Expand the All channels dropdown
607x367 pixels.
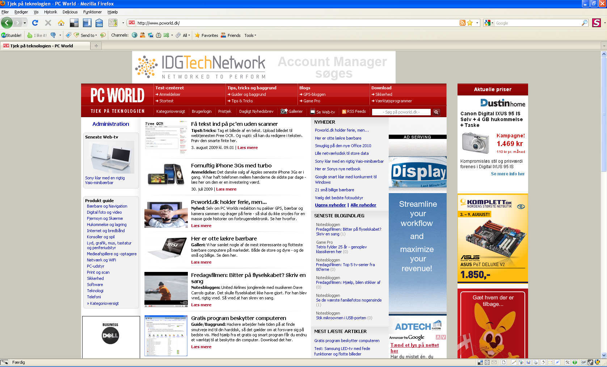click(186, 35)
